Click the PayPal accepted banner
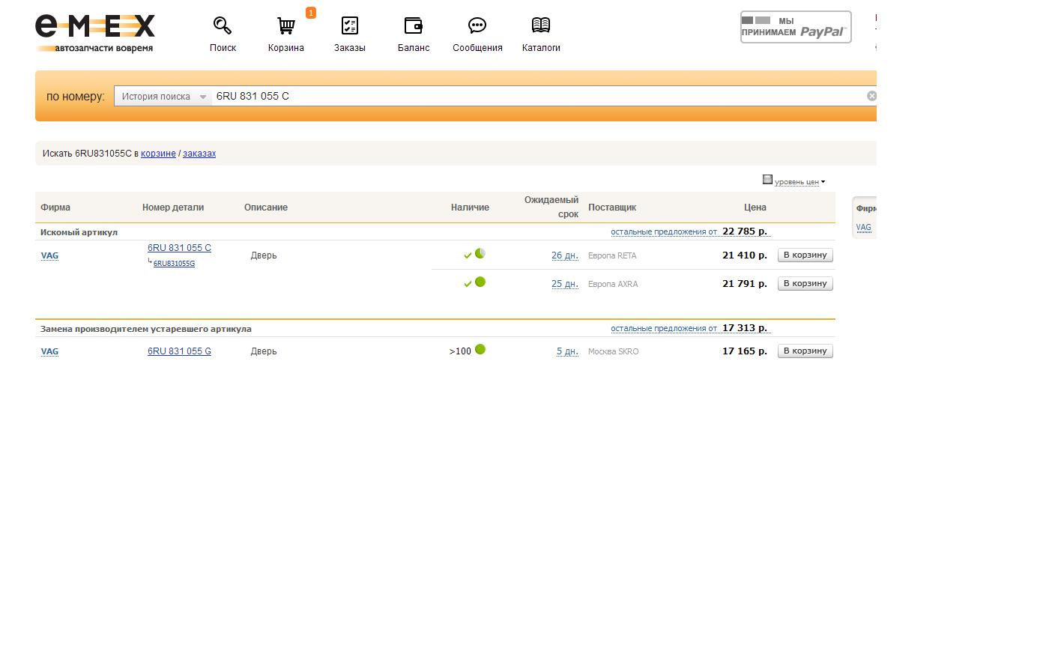The image size is (1058, 651). (795, 27)
